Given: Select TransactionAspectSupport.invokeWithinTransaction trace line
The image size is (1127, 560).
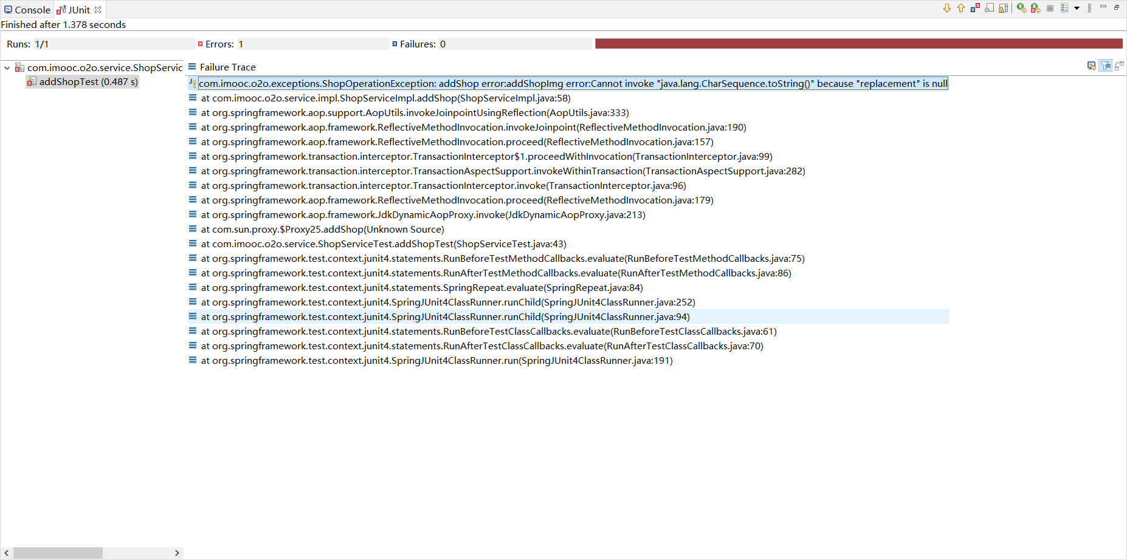Looking at the screenshot, I should coord(503,171).
